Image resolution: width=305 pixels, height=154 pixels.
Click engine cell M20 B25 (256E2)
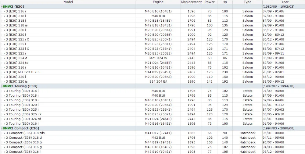click(x=158, y=53)
